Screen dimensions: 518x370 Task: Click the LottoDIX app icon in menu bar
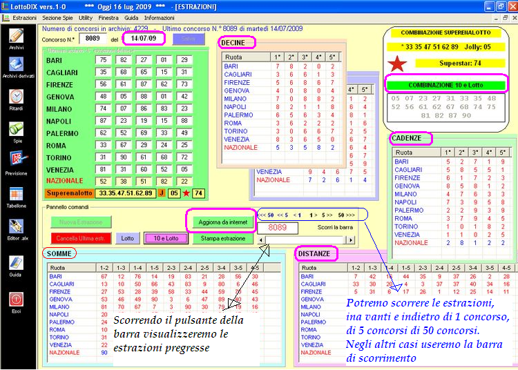[6, 18]
